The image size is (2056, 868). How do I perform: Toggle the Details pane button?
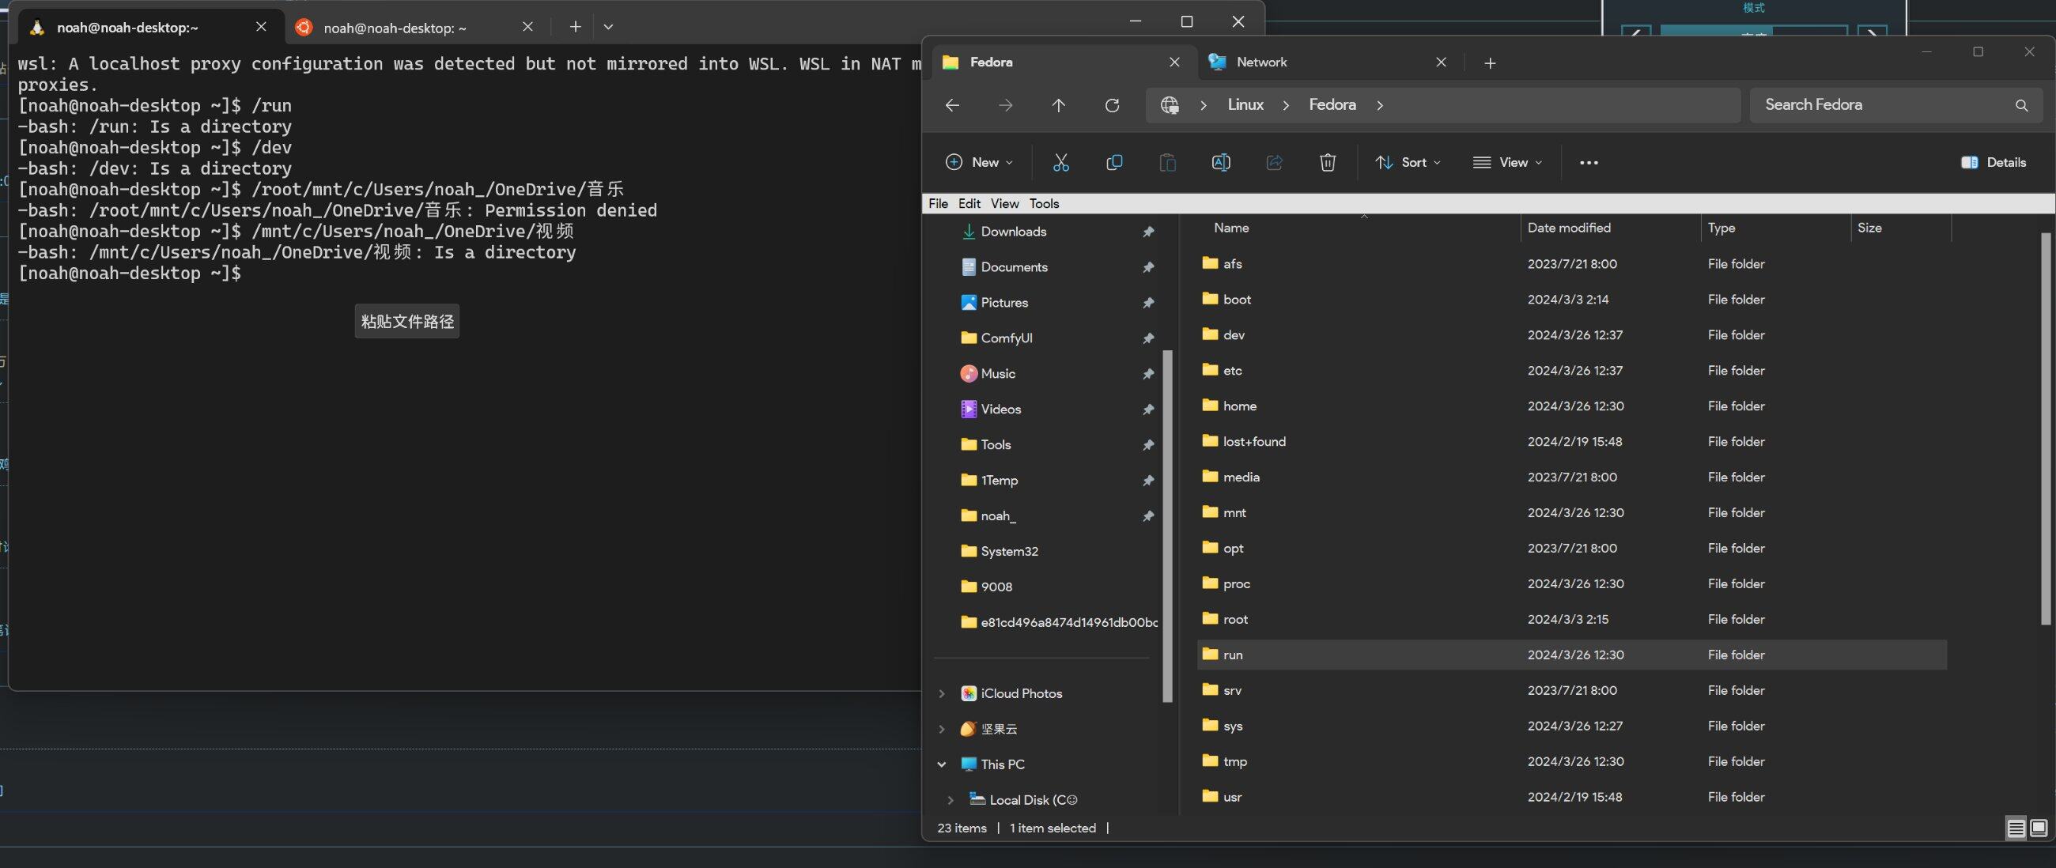click(x=1993, y=162)
